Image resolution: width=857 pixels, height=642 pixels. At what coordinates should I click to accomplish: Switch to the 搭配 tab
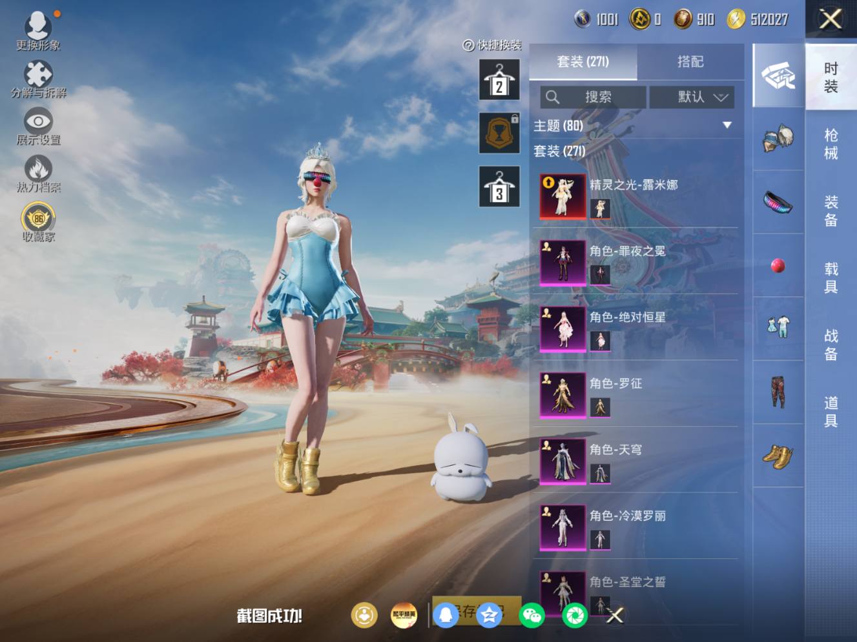click(690, 62)
